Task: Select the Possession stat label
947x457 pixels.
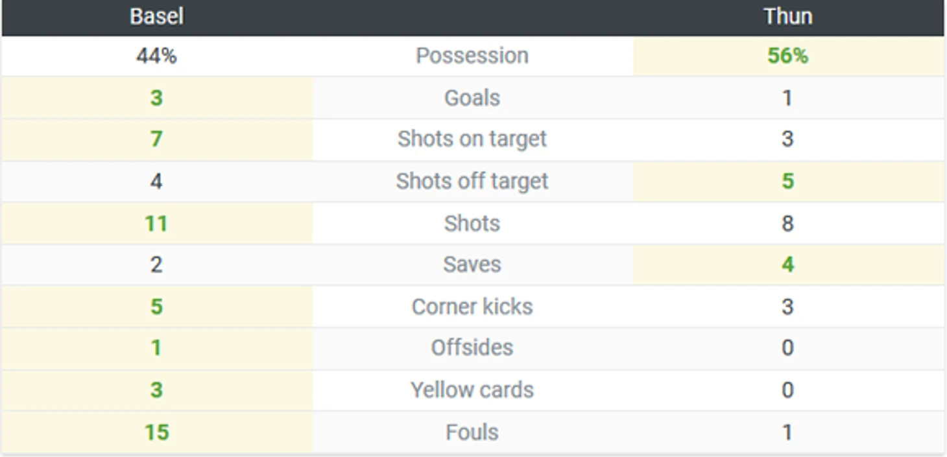Action: pos(472,56)
